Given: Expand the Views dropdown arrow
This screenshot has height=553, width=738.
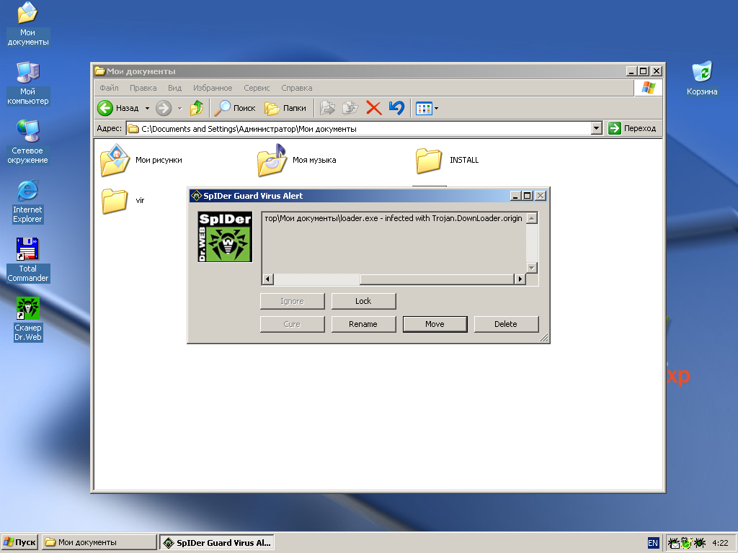Looking at the screenshot, I should click(436, 108).
